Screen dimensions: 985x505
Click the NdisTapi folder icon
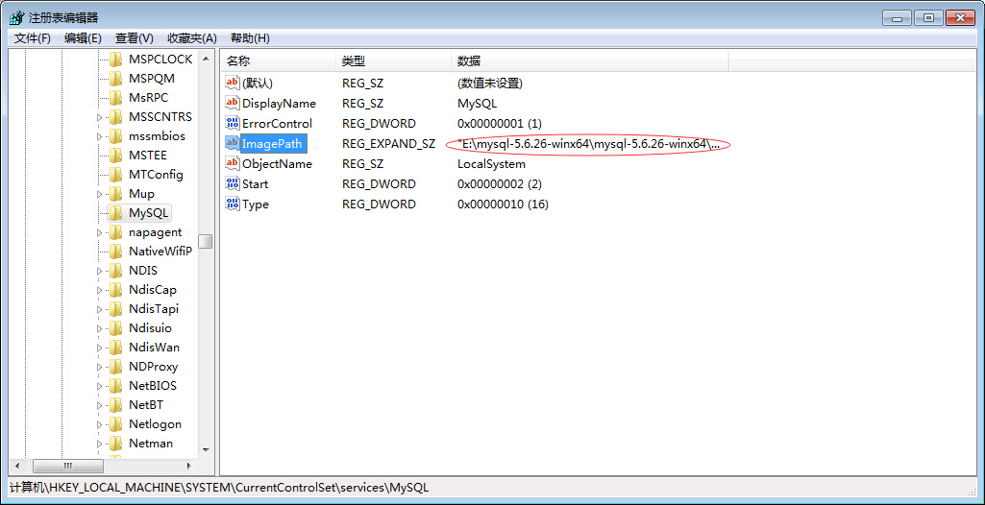pyautogui.click(x=115, y=308)
